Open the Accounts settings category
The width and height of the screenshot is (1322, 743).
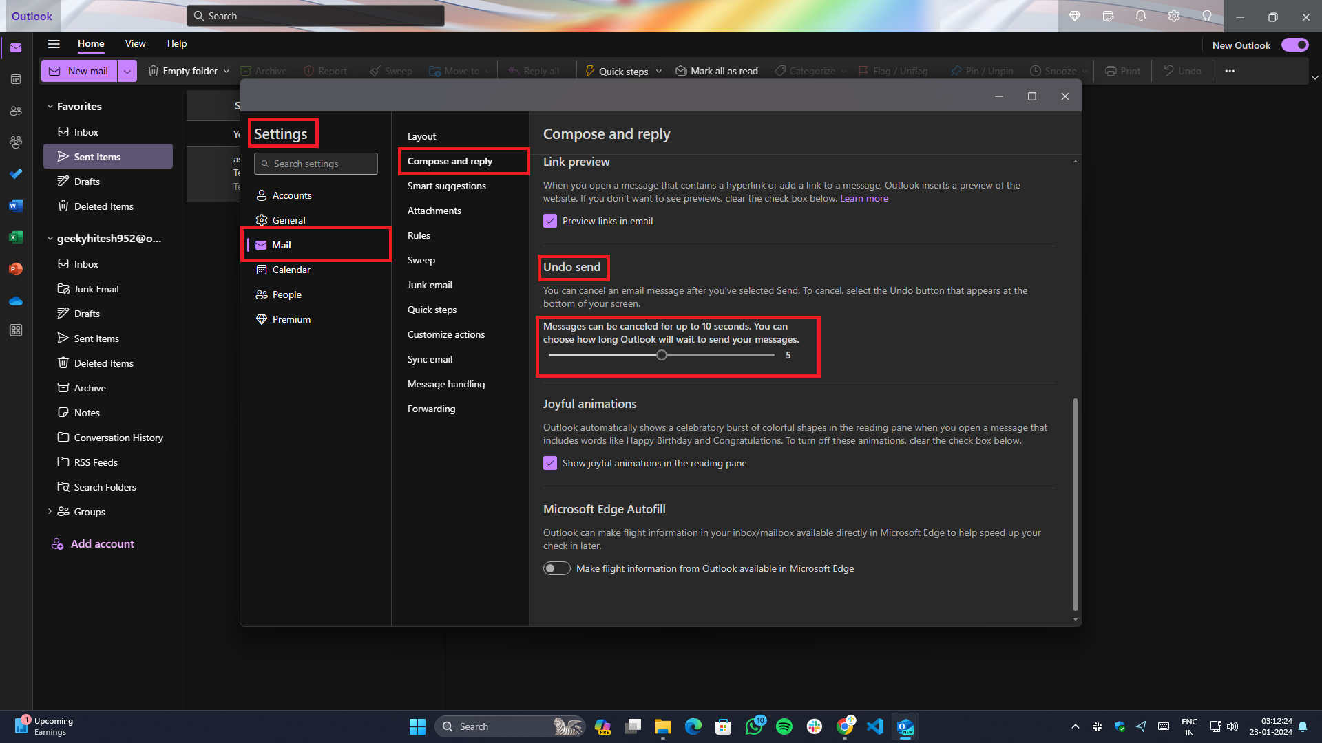pyautogui.click(x=316, y=195)
